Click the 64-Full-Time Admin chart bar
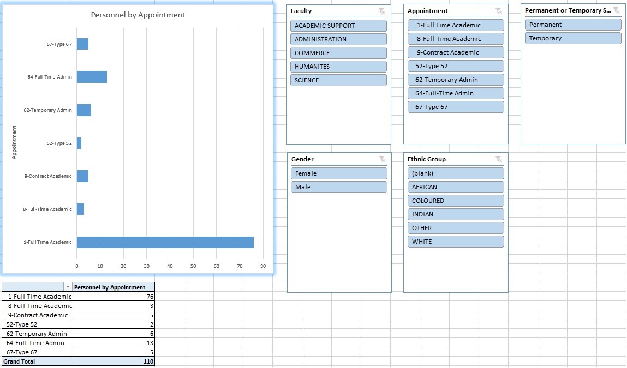The width and height of the screenshot is (627, 368). pos(91,77)
